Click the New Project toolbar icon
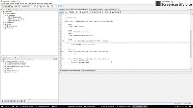This screenshot has width=193, height=108. 5,6
